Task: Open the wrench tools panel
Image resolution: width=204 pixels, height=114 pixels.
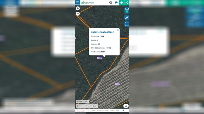Action: (126, 17)
